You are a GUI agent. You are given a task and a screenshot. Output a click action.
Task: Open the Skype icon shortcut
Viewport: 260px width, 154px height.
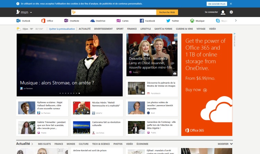coord(218,21)
